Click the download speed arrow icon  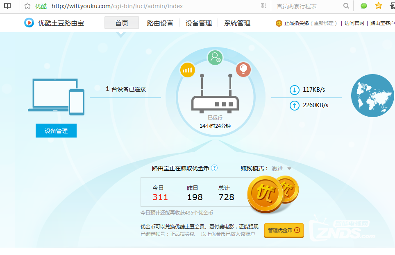295,90
